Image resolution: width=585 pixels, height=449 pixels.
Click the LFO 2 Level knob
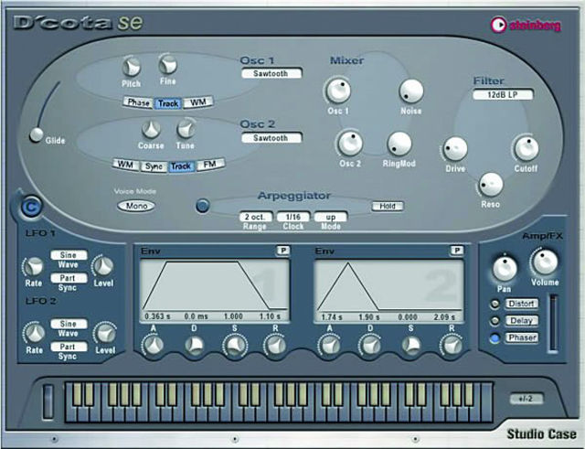pos(105,333)
